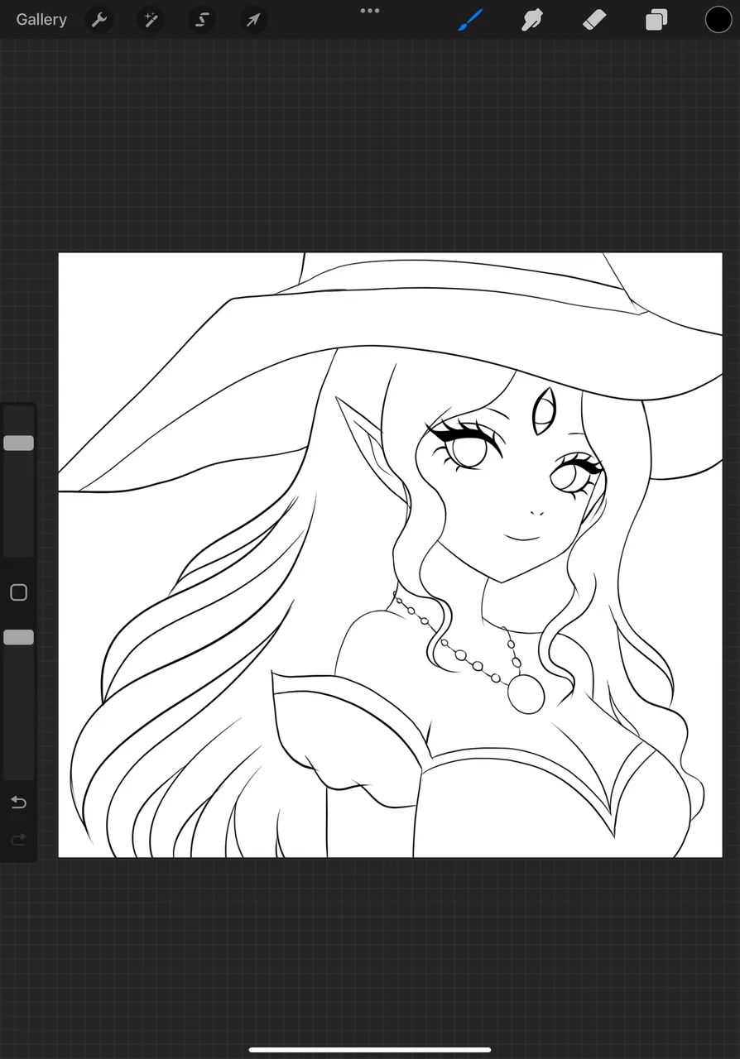Open the Actions wrench menu
Screen dimensions: 740x1059
click(99, 19)
